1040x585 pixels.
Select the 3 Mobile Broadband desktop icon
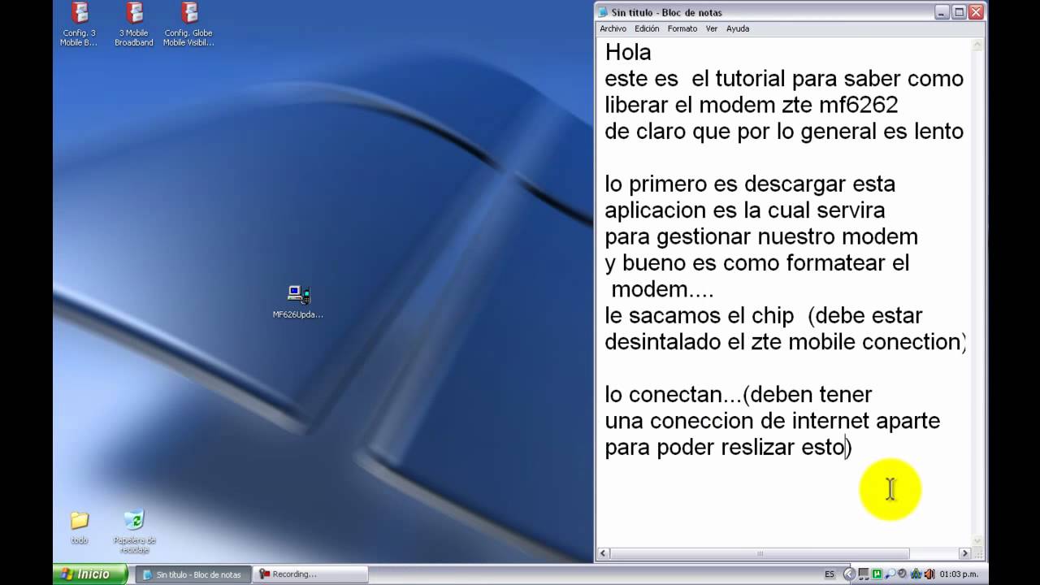coord(134,24)
